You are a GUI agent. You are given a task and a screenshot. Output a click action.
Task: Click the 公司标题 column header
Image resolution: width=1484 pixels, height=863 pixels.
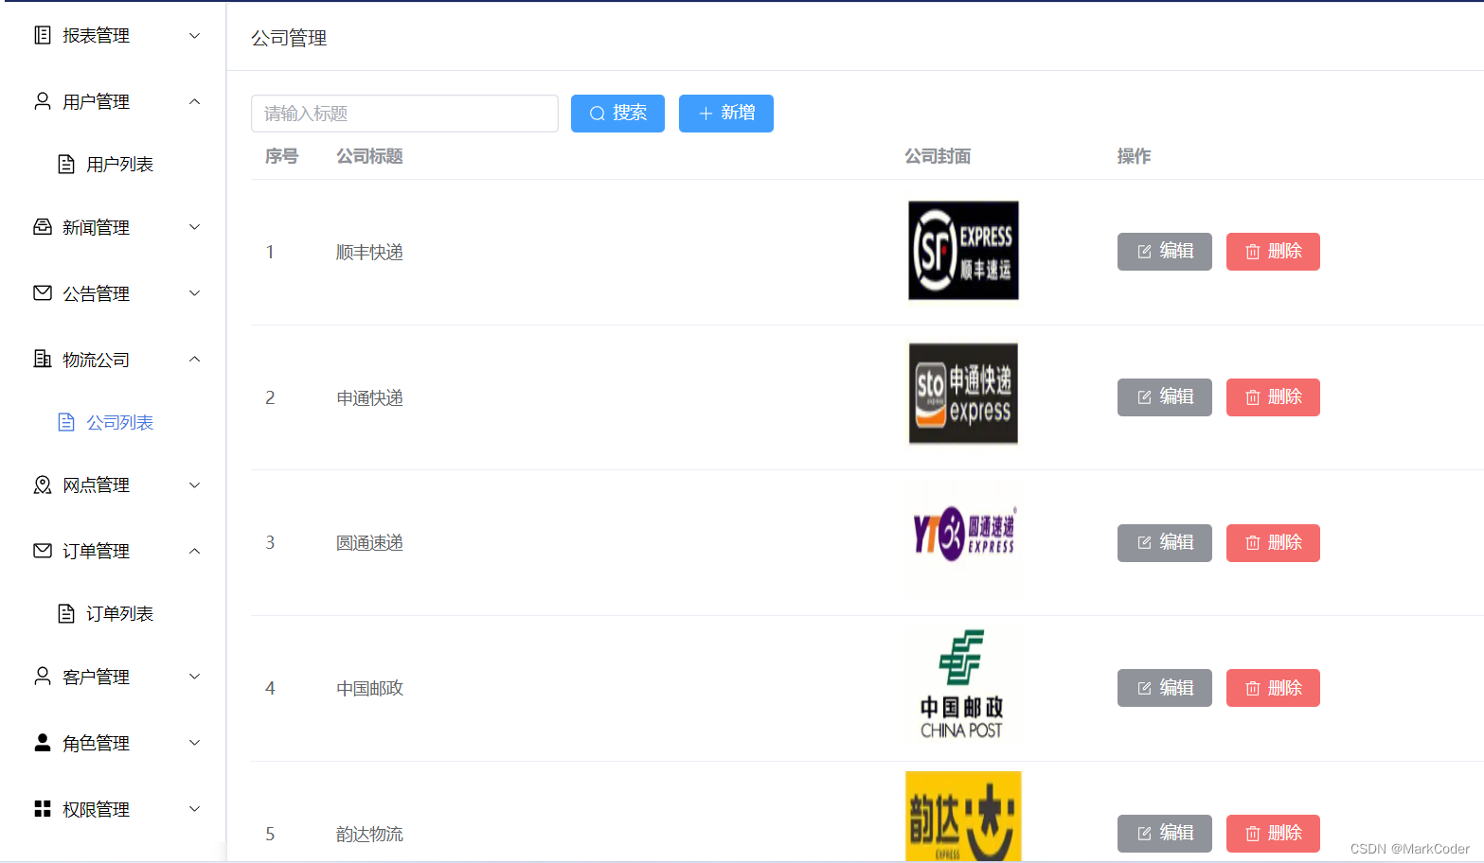[369, 156]
